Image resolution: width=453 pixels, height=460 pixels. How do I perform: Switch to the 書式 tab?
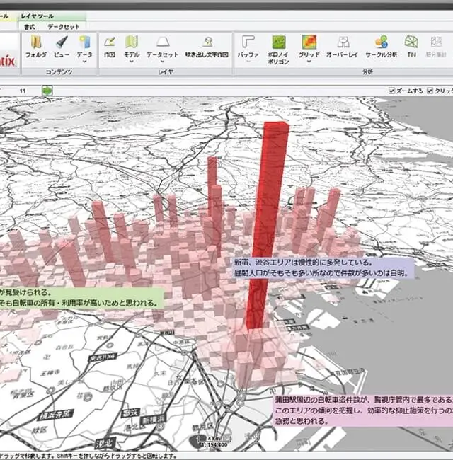tap(29, 26)
